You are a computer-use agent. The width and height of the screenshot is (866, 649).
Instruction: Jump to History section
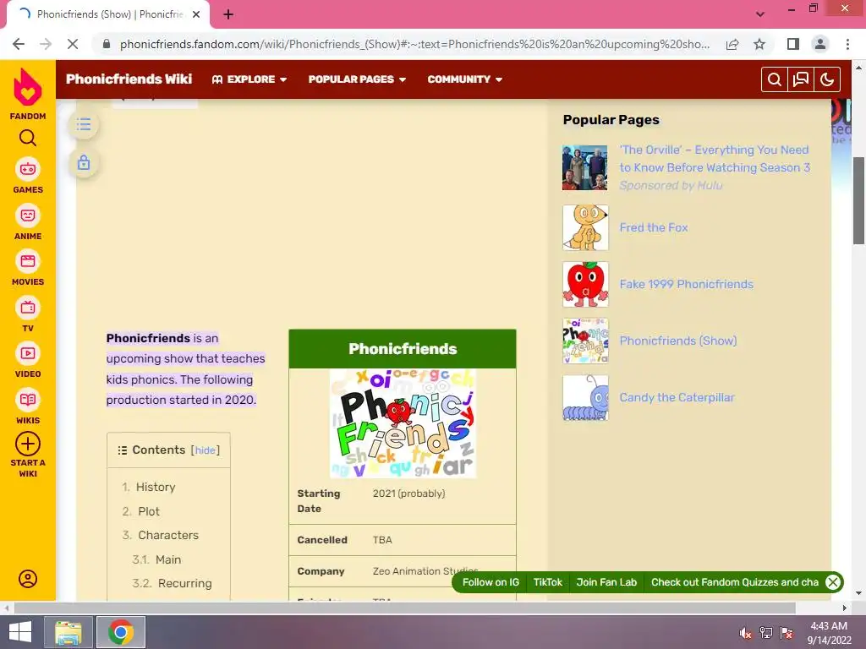point(156,487)
